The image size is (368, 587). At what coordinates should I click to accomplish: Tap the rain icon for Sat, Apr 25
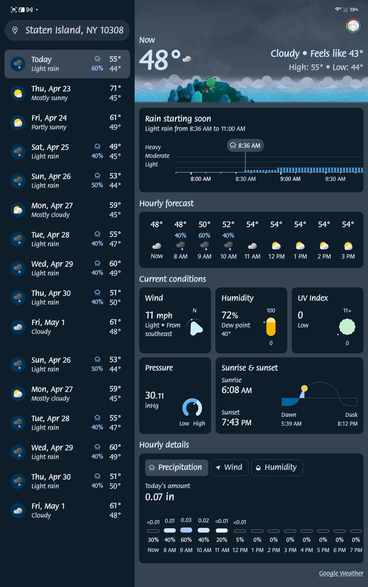click(18, 152)
